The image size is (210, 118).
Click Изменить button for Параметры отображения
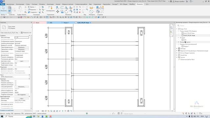tap(22, 49)
